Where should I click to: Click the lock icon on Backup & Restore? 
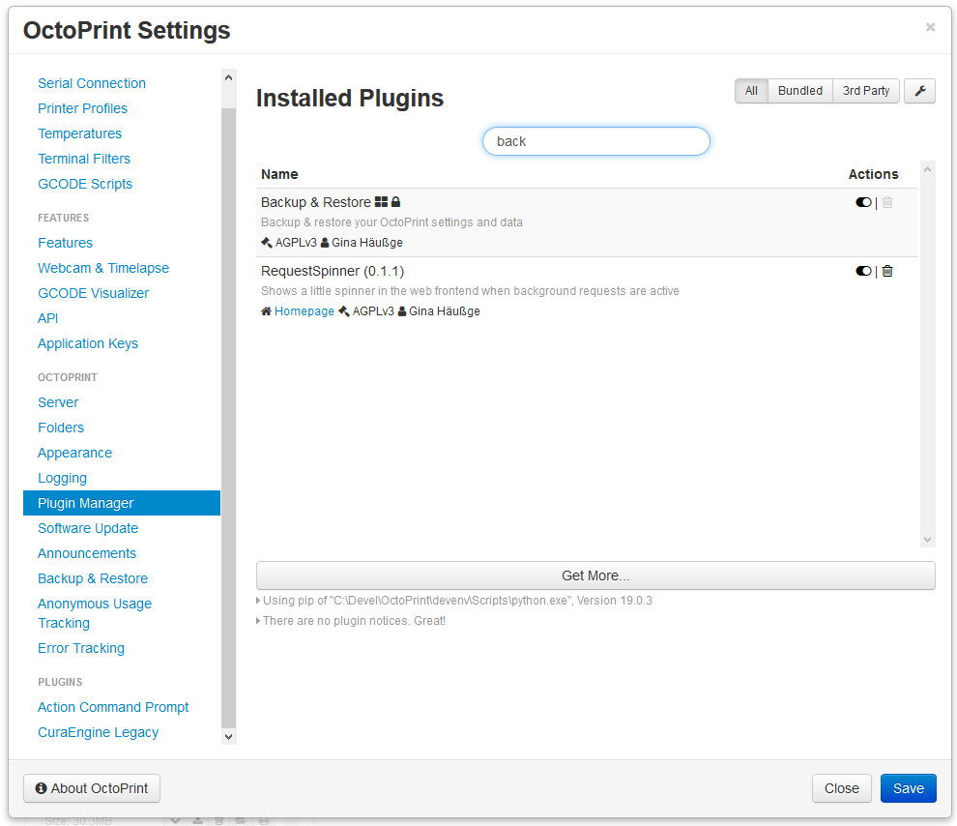(395, 201)
